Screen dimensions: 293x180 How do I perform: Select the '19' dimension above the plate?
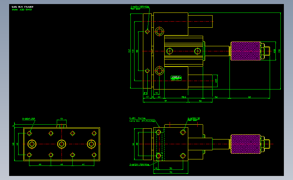coord(62,119)
